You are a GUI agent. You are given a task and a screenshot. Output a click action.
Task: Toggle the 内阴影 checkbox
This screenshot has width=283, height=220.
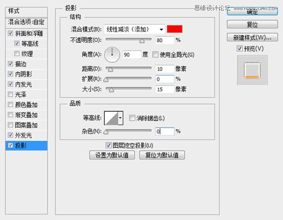(x=10, y=74)
